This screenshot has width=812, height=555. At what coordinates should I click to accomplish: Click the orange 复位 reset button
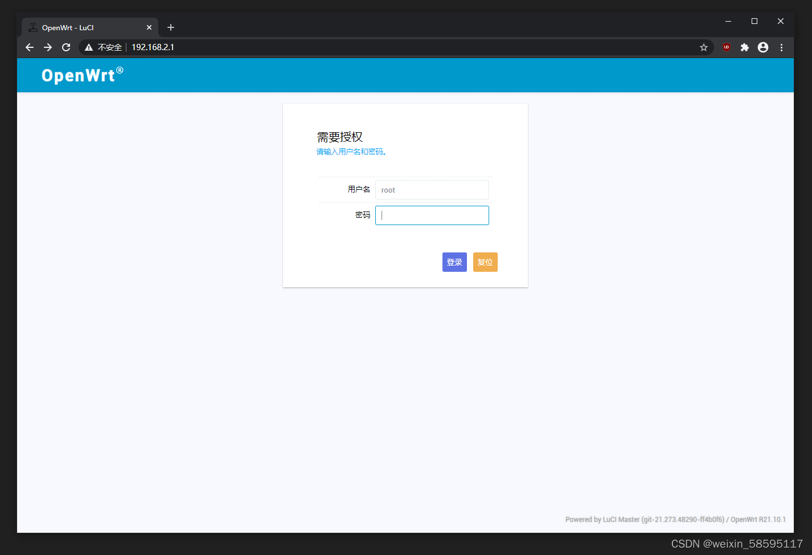(x=485, y=262)
